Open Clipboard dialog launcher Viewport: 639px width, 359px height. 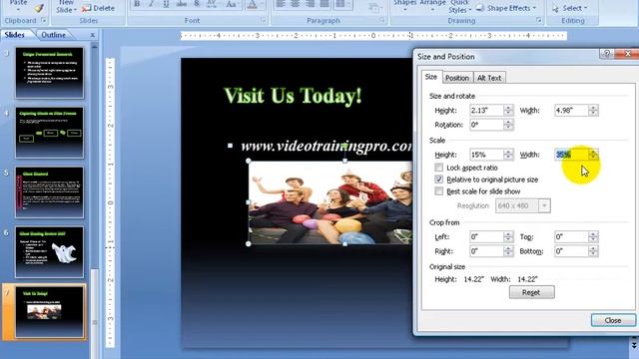[44, 20]
